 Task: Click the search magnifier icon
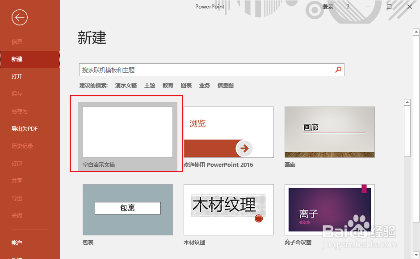click(x=338, y=70)
